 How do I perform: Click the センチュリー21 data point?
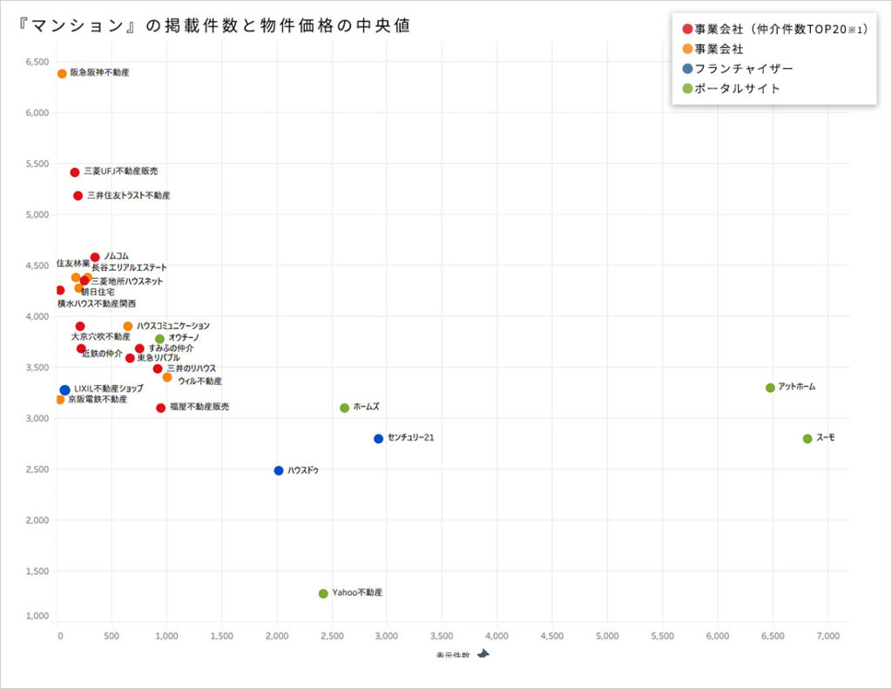378,439
